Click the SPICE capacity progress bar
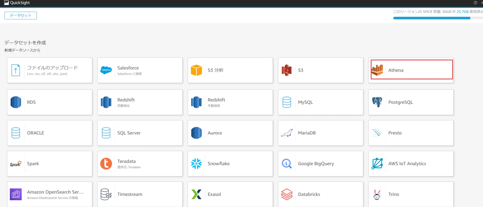Viewport: 483px width, 207px height. click(x=438, y=18)
